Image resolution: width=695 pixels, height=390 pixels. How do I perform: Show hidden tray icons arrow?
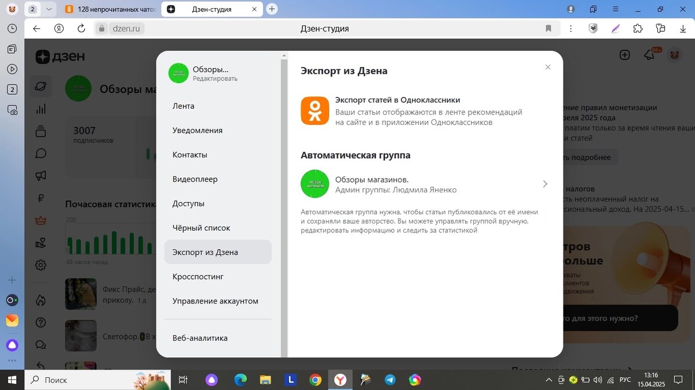tap(548, 380)
